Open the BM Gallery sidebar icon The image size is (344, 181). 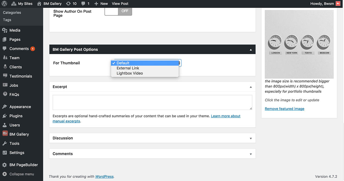pyautogui.click(x=5, y=134)
